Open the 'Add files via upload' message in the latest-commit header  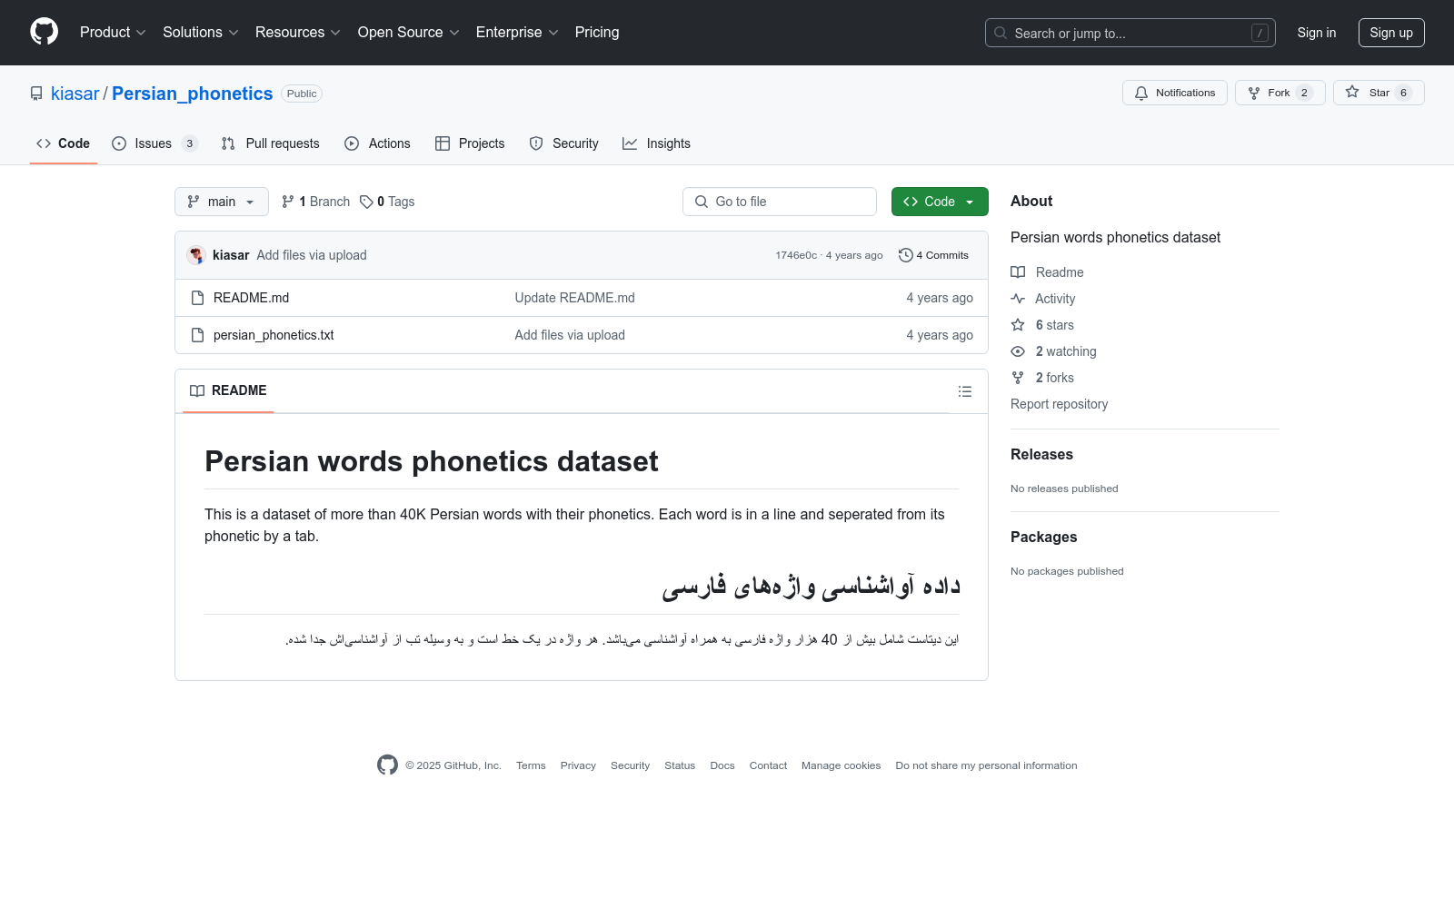(312, 255)
